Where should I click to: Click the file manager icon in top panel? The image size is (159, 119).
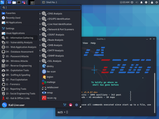[x=14, y=2]
